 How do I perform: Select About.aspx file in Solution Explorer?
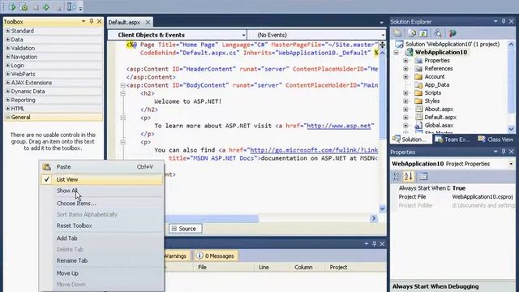439,109
